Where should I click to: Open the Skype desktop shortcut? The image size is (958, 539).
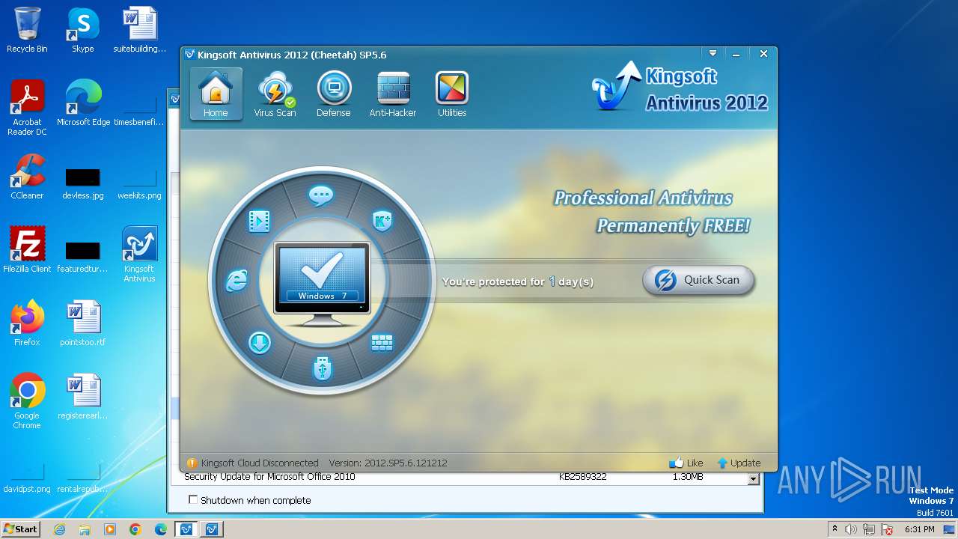pyautogui.click(x=82, y=30)
